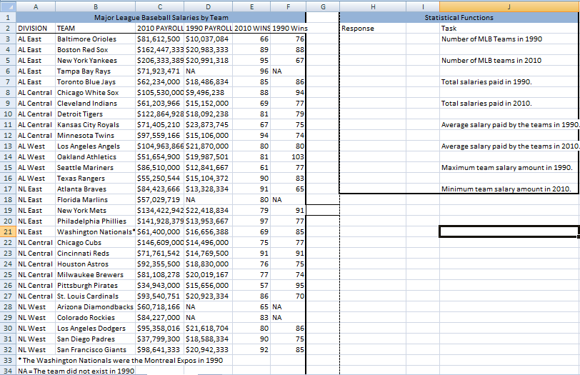Select the Washington Nationals cell
Image resolution: width=580 pixels, height=375 pixels.
[x=96, y=232]
